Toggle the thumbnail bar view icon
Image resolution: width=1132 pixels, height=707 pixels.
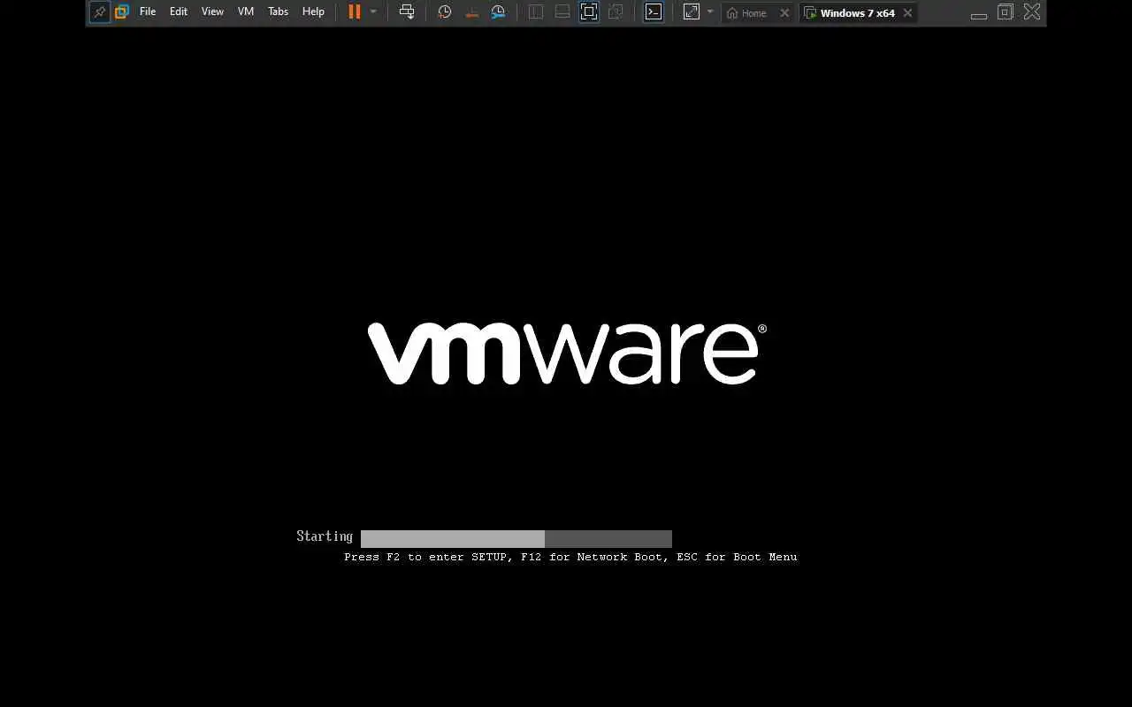pyautogui.click(x=562, y=12)
